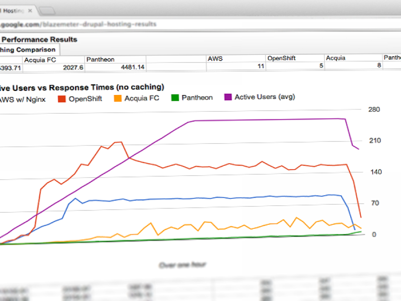The image size is (401, 301).
Task: Click the 280 axis label
Action: click(x=374, y=110)
